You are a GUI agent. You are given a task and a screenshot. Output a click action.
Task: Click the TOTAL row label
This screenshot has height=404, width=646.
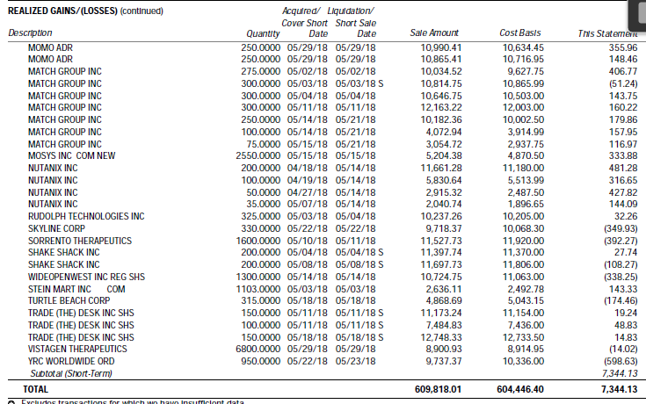click(x=36, y=387)
